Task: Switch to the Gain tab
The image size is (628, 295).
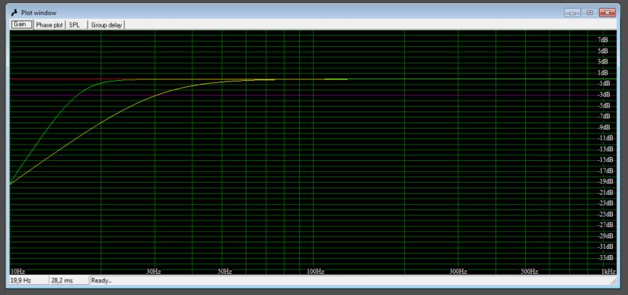Action: click(21, 24)
